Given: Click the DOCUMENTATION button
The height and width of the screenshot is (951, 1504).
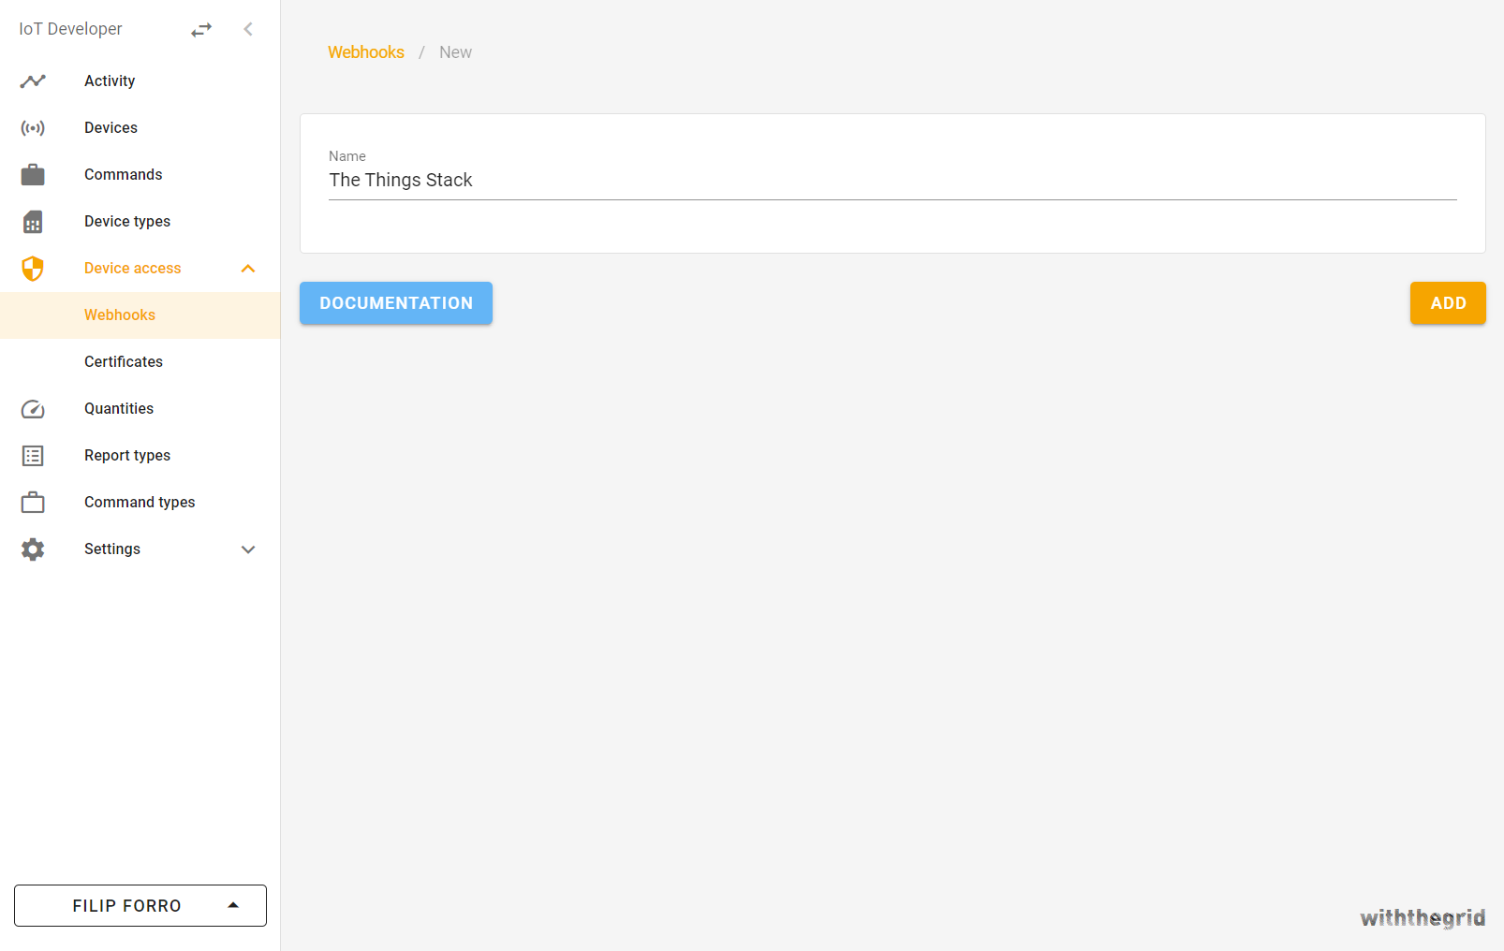Looking at the screenshot, I should [x=395, y=303].
